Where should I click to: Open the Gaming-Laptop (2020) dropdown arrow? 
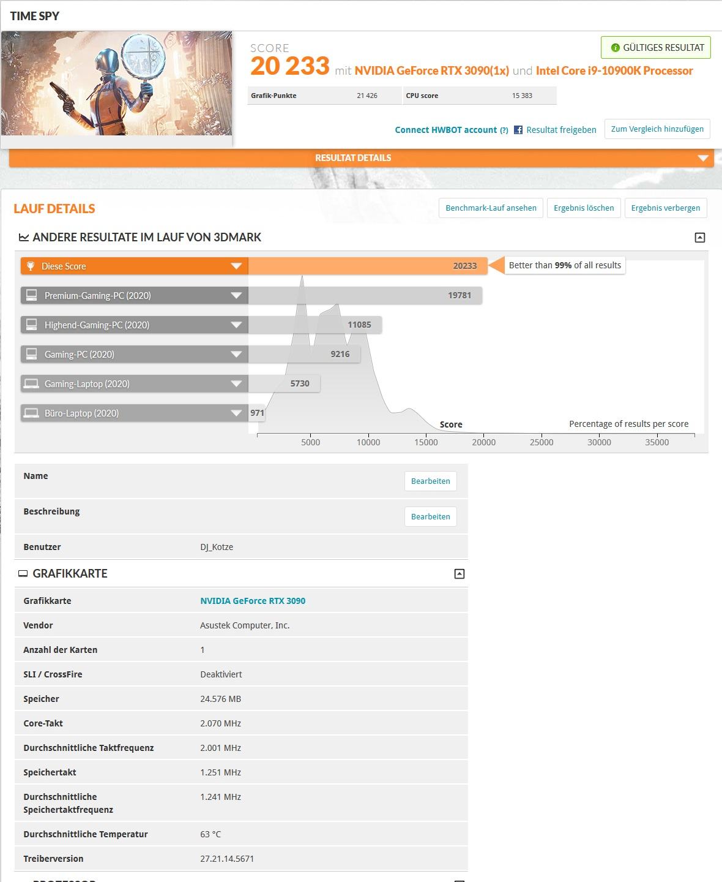pyautogui.click(x=236, y=383)
